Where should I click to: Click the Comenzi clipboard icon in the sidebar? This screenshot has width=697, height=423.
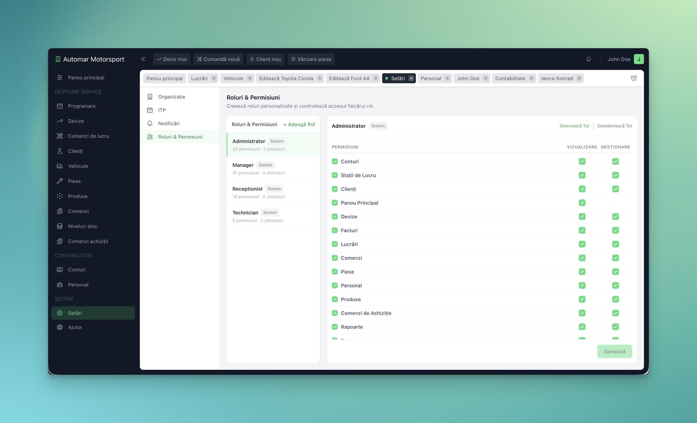60,211
